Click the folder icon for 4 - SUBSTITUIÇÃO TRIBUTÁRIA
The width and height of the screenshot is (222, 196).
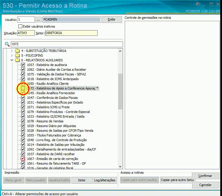(17, 51)
